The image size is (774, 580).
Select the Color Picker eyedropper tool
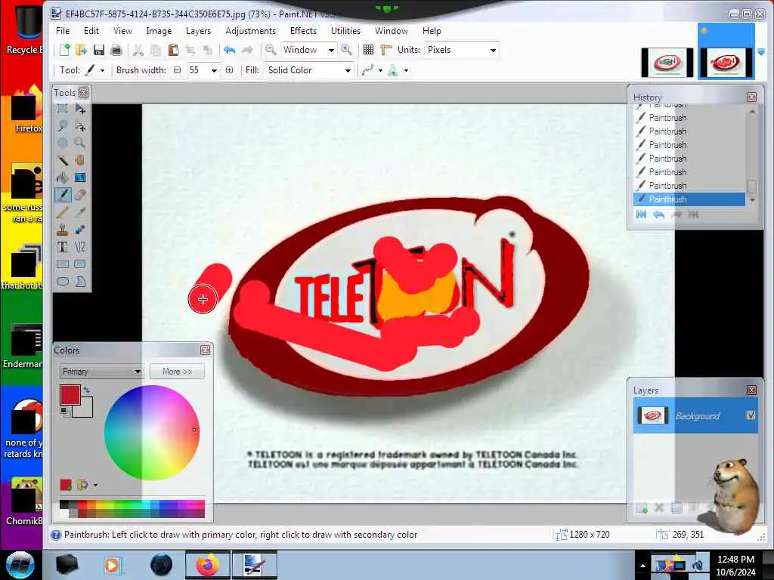[x=80, y=212]
